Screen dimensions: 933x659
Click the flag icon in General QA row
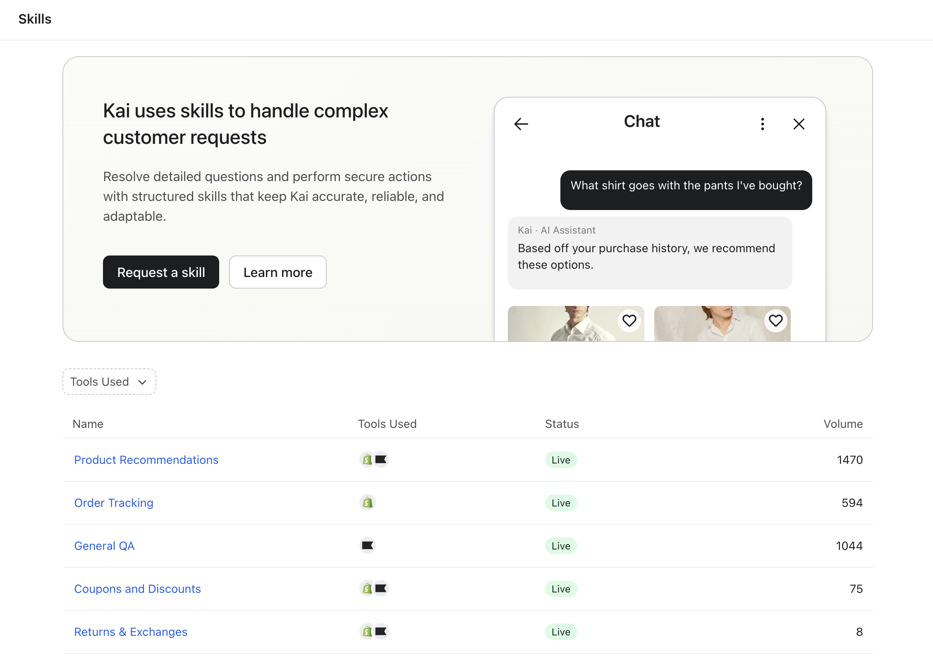coord(367,546)
